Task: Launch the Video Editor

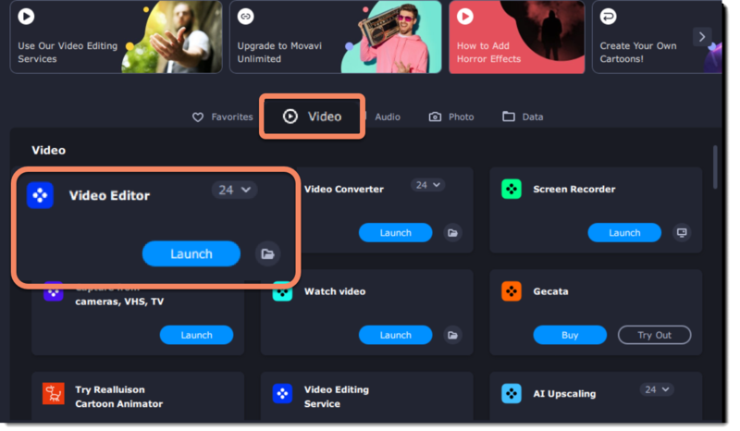Action: point(191,254)
